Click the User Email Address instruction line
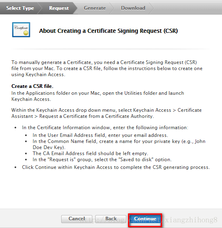Viewport: 222px width, 228px height. click(100, 135)
